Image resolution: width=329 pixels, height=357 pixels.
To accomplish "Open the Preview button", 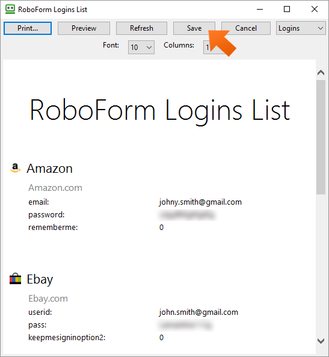I will pos(84,28).
